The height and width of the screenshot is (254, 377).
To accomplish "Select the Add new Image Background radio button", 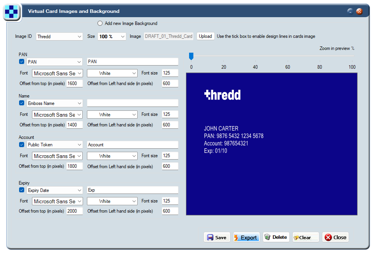I will click(x=100, y=23).
